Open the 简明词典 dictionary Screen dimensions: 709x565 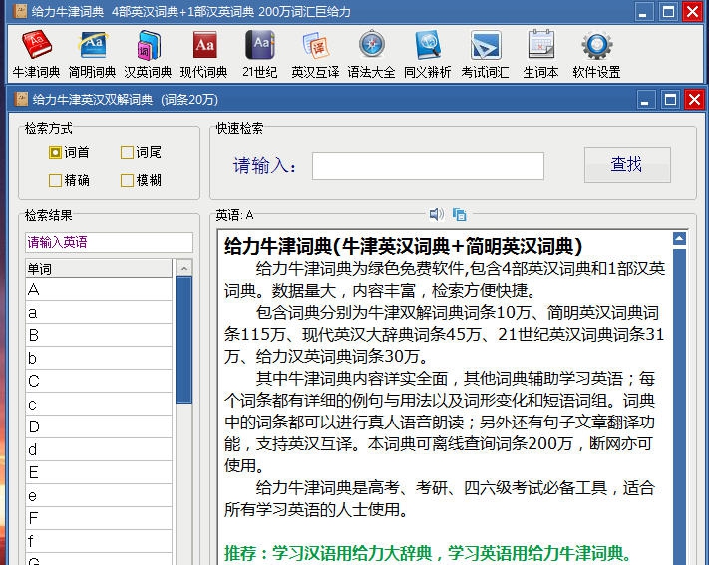tap(93, 54)
